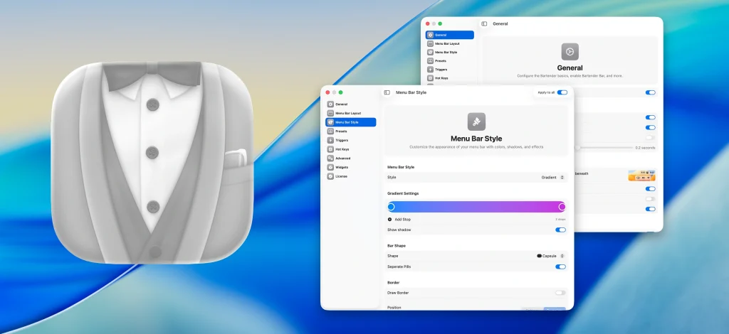Toggle sidebar in Menu Bar Style window
The height and width of the screenshot is (334, 729).
point(387,92)
